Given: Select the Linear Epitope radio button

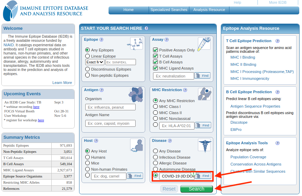Looking at the screenshot, I should tap(87, 56).
